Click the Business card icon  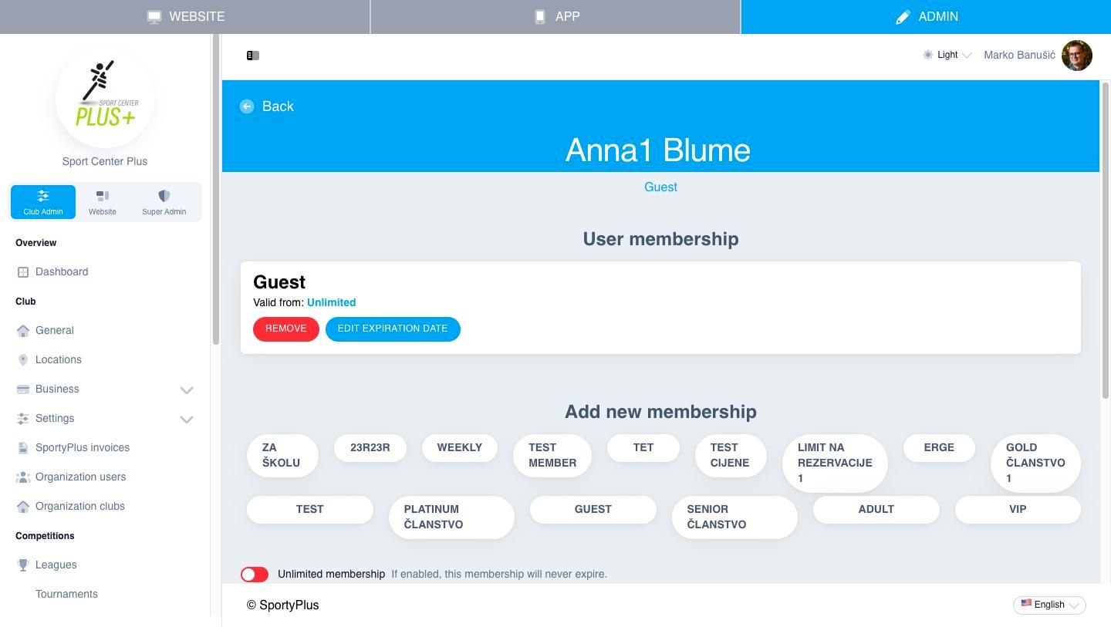23,389
